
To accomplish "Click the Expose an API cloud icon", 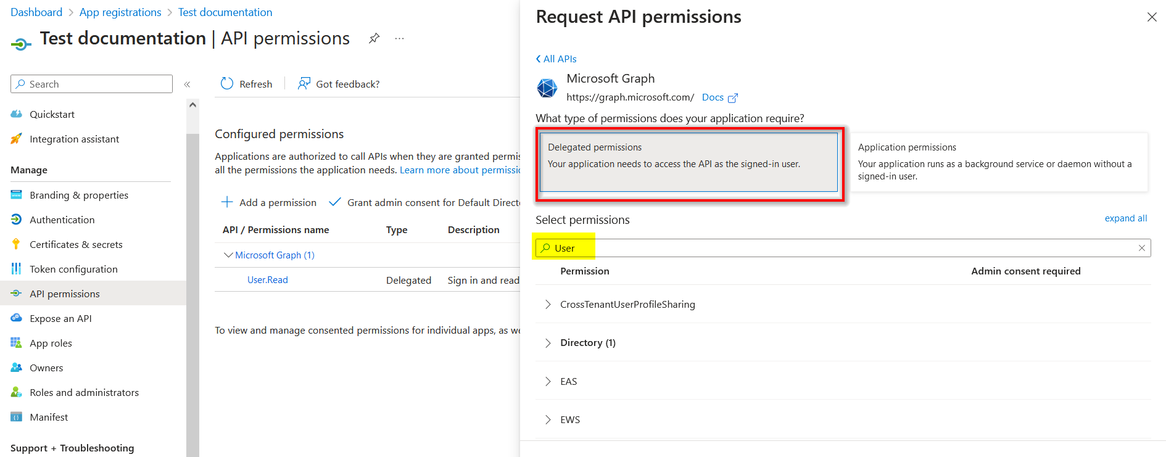I will [17, 318].
